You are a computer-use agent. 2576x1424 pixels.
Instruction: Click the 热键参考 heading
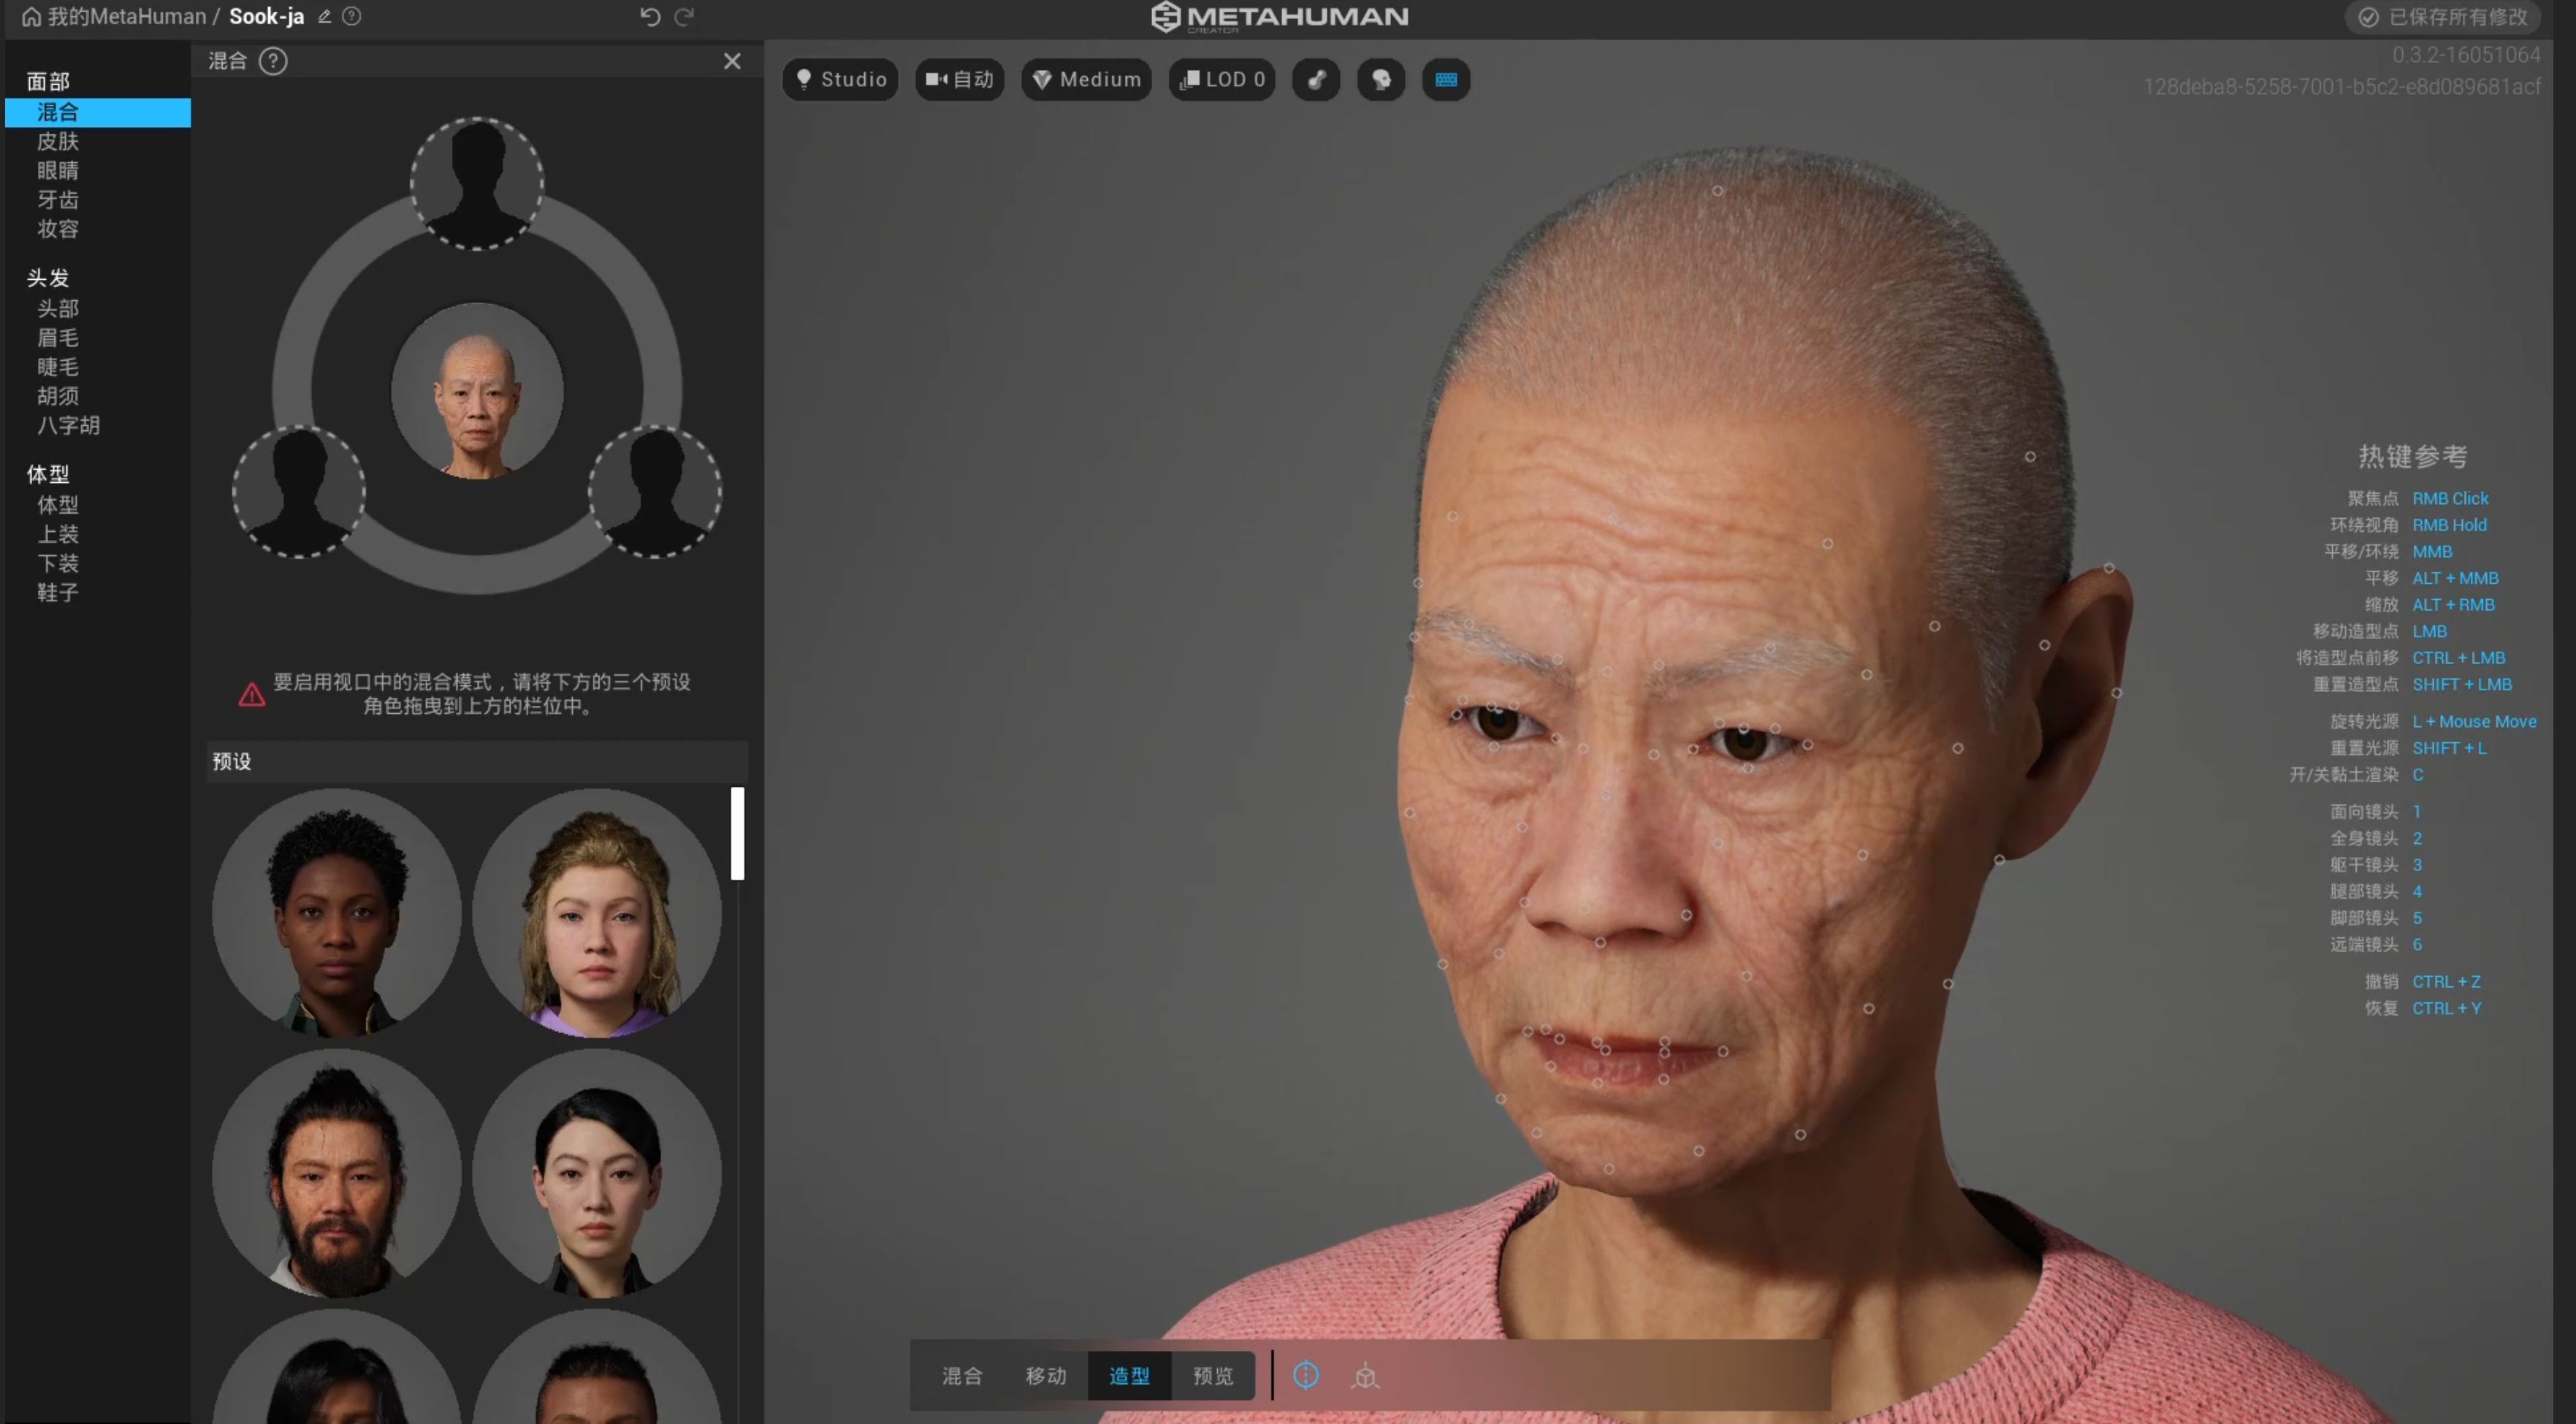pos(2412,456)
